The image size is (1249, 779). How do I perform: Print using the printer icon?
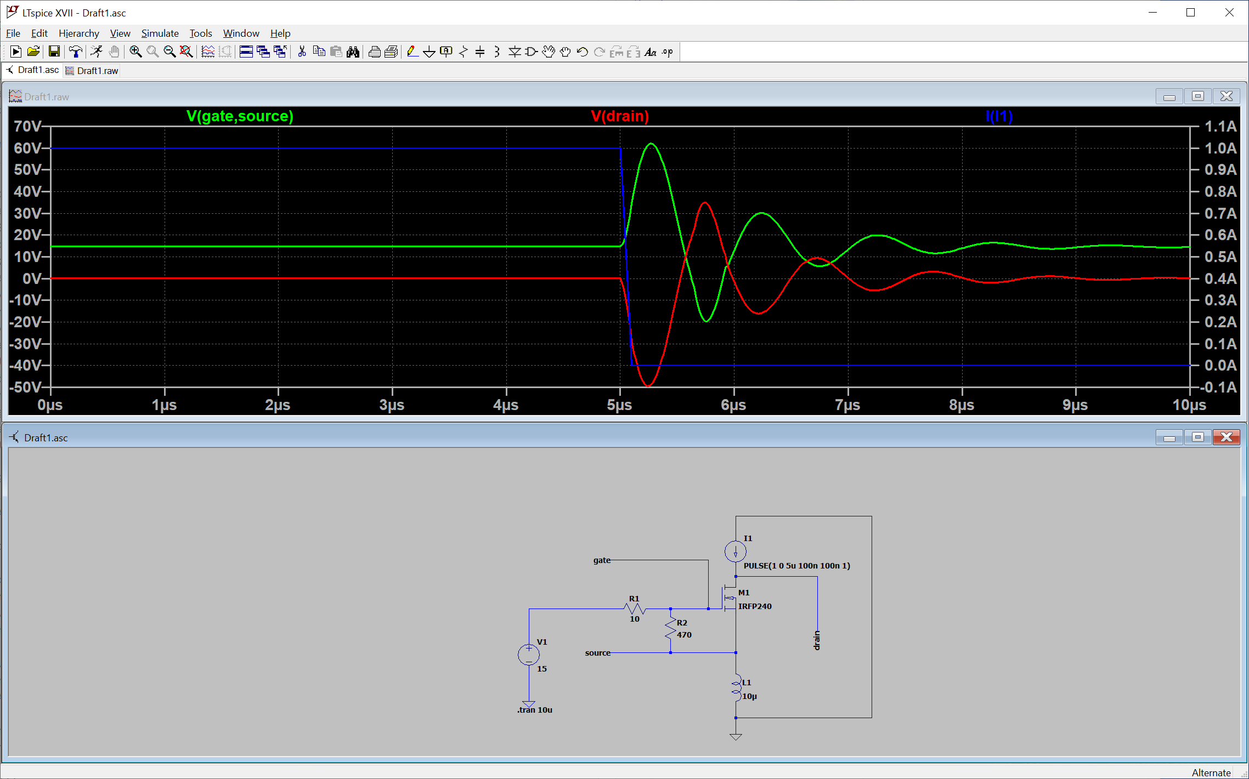pyautogui.click(x=375, y=52)
